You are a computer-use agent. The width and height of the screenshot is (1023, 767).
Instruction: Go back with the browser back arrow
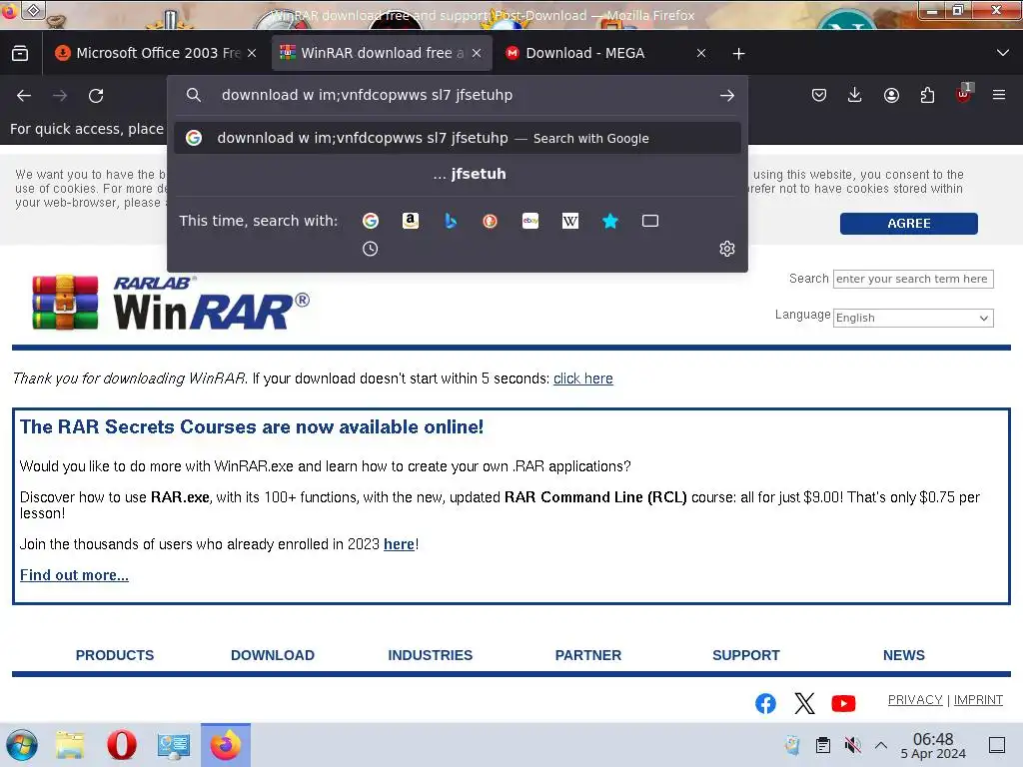[x=24, y=96]
